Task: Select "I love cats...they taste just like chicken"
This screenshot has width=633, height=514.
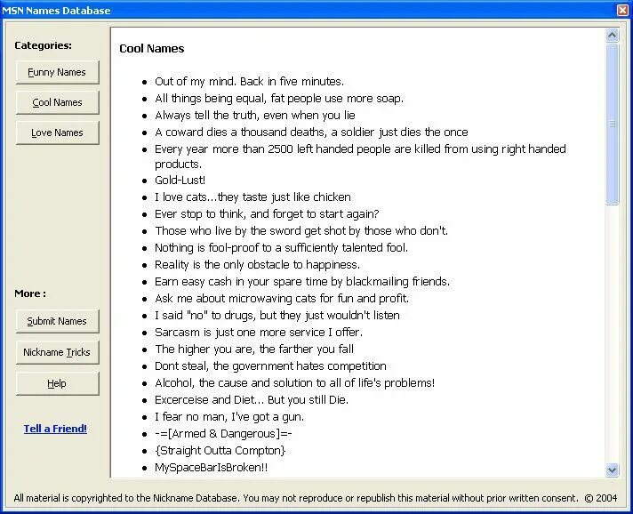Action: click(x=252, y=197)
